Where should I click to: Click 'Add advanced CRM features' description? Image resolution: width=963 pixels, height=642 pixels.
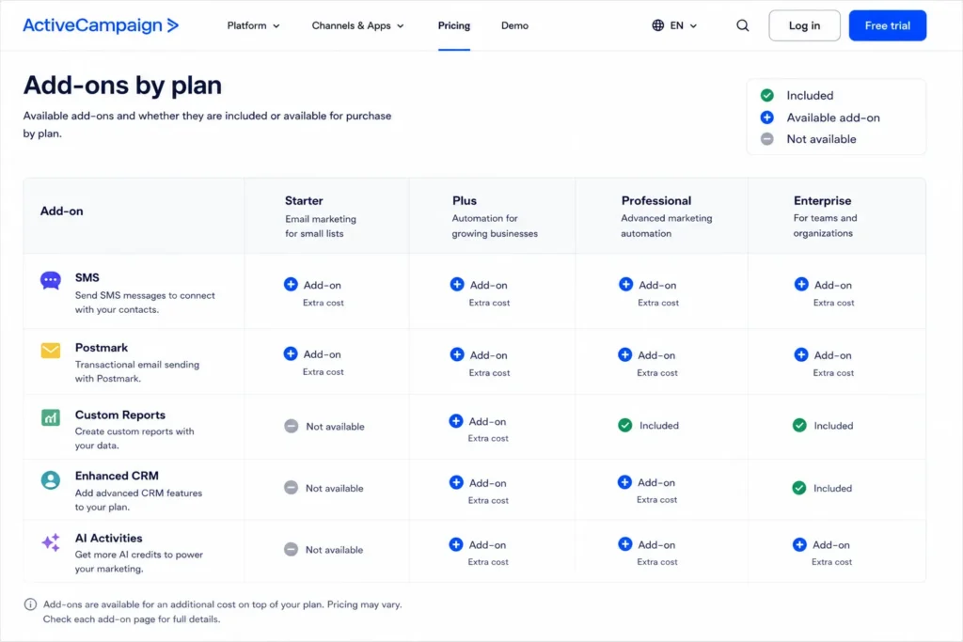138,500
